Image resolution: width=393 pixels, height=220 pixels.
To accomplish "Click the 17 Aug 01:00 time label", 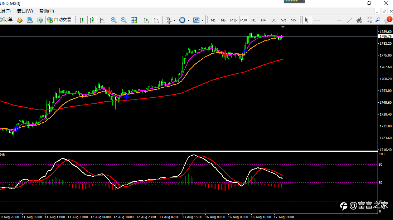I will pos(284,217).
